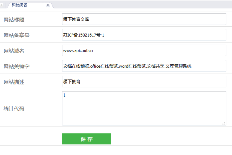The image size is (232, 155).
Task: Select the 网站描述 row label
Action: pos(14,82)
